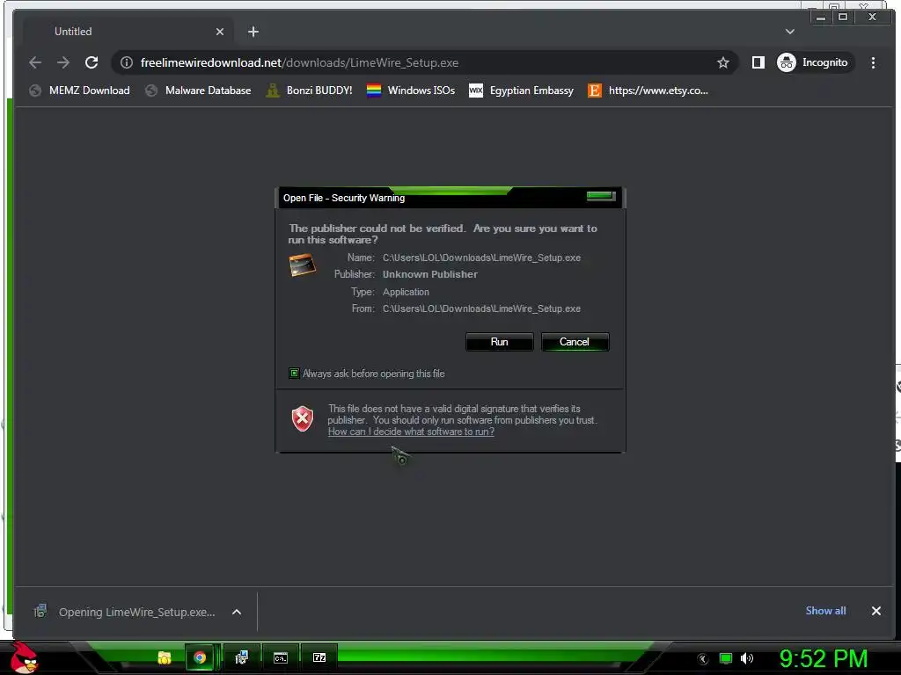Click the LimeWire_Setup application icon in dialog
The height and width of the screenshot is (675, 901).
303,265
